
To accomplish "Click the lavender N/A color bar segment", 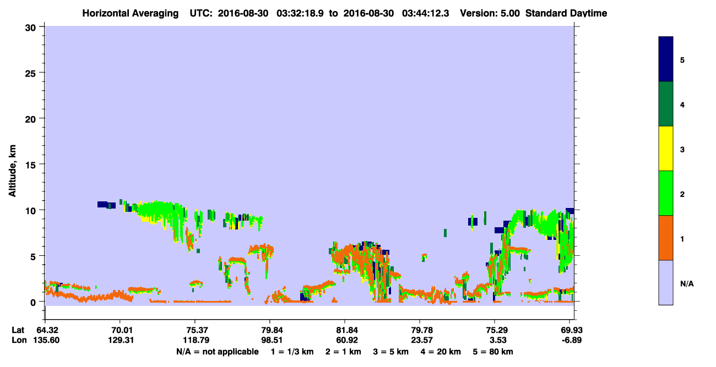I will (x=666, y=282).
